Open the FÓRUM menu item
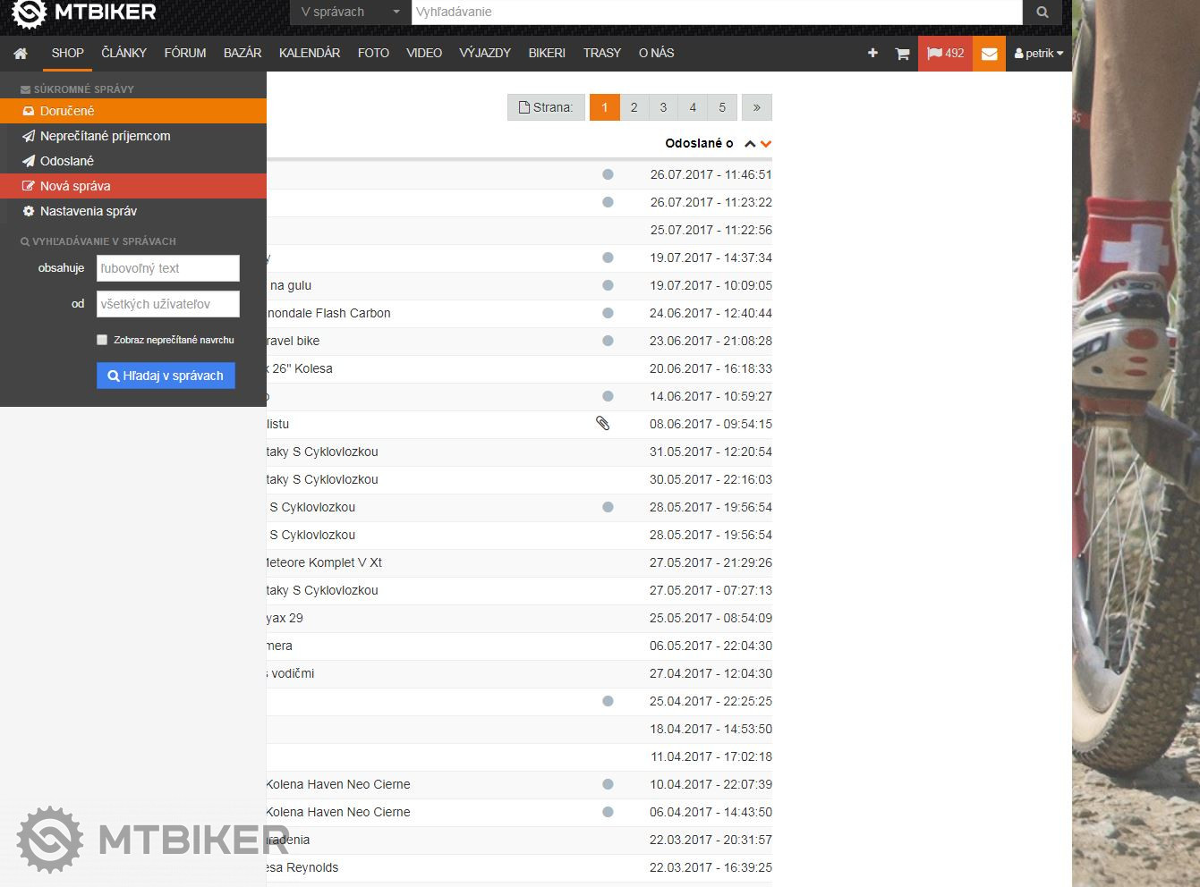The width and height of the screenshot is (1200, 887). click(185, 54)
